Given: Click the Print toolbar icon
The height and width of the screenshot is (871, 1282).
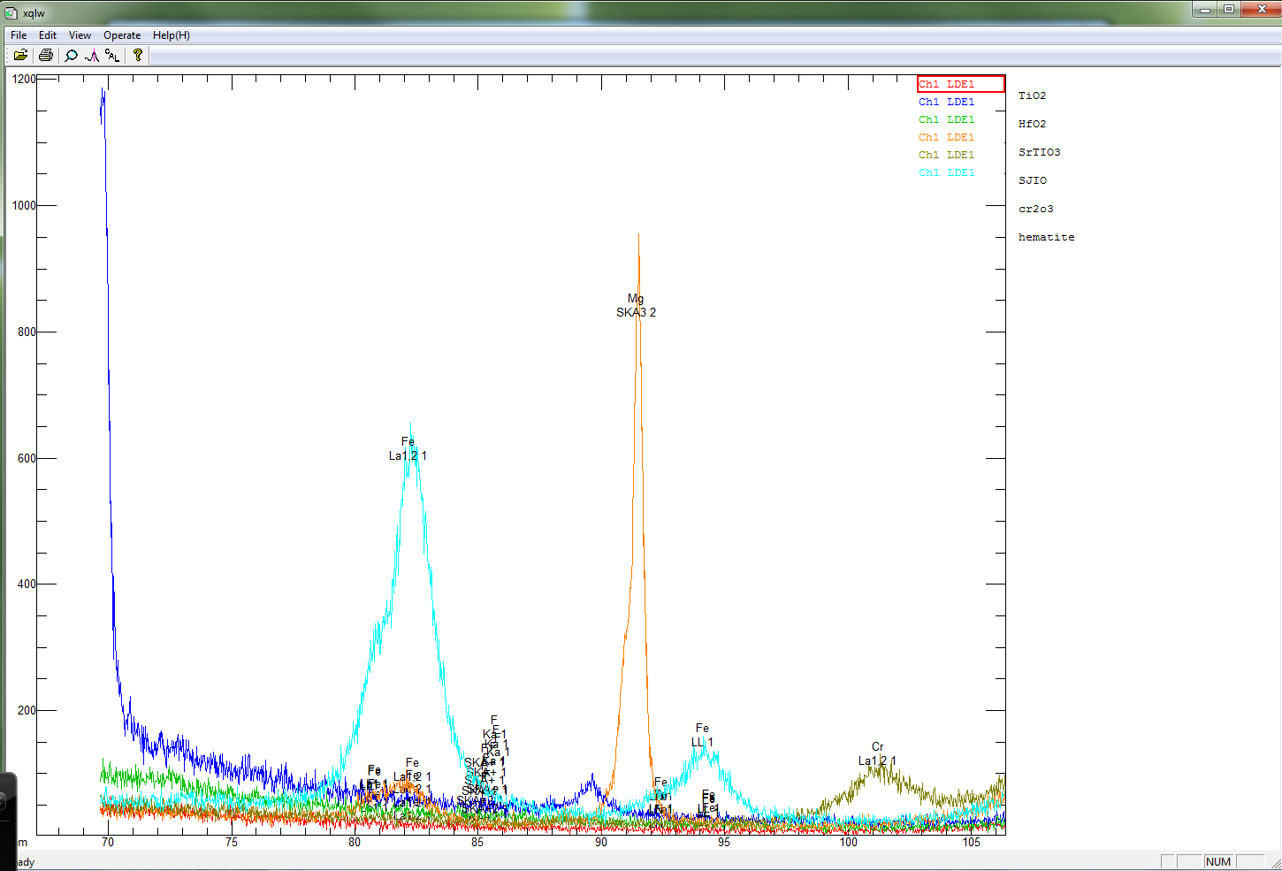Looking at the screenshot, I should pos(46,55).
